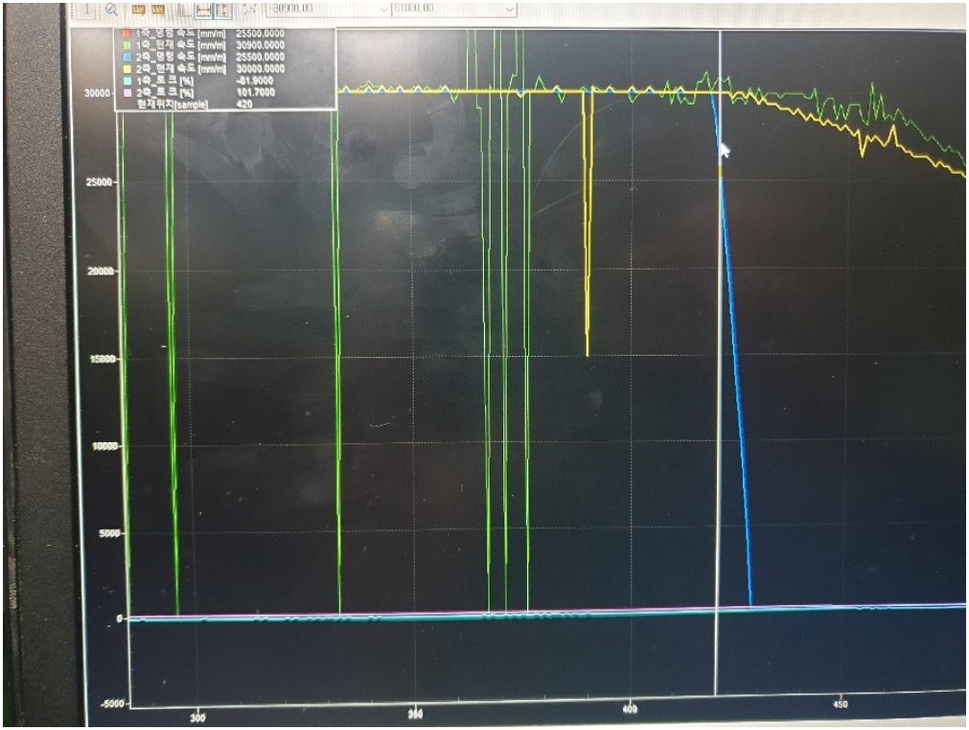The width and height of the screenshot is (969, 730).
Task: Click the leftmost '1' toolbar button
Action: pyautogui.click(x=85, y=9)
